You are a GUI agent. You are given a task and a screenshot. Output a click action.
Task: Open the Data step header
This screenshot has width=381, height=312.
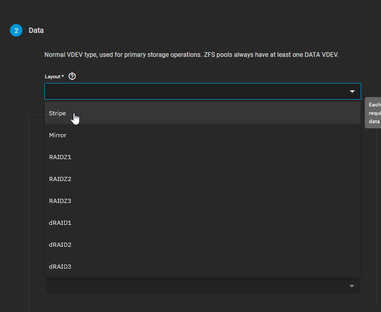click(36, 31)
